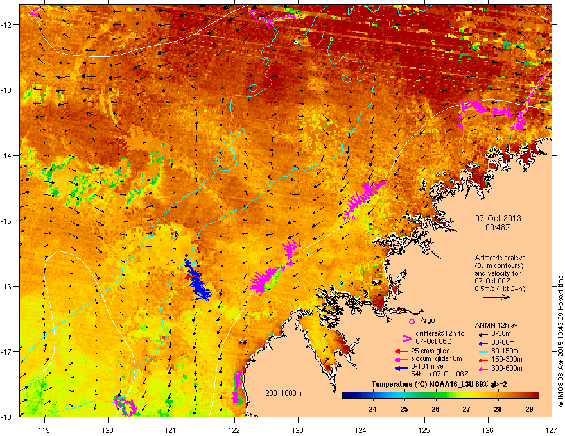The image size is (565, 436).
Task: Click the dark red 29 degree colorbar end
Action: pos(535,396)
